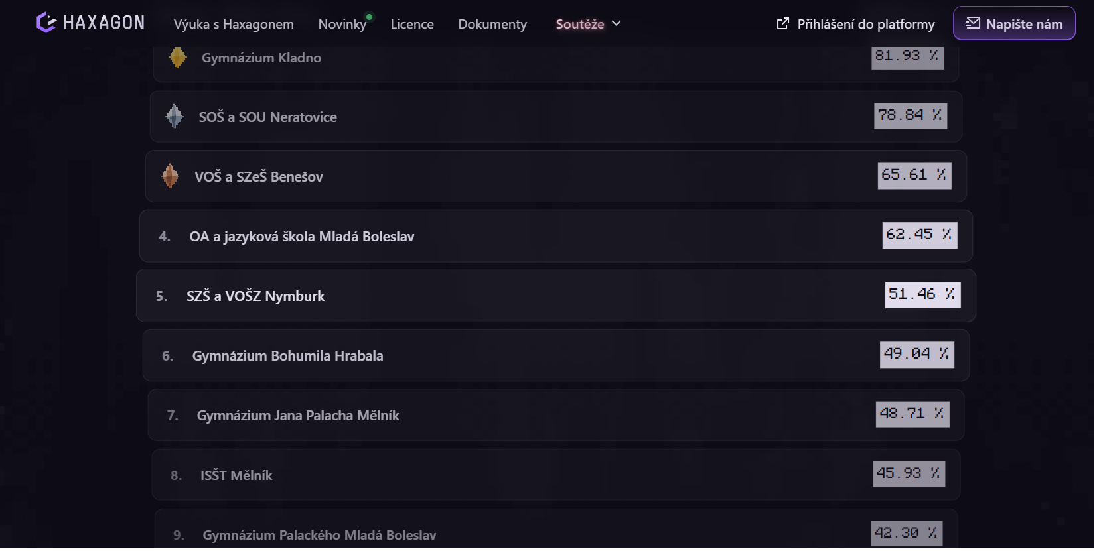
Task: Click the silver medal icon for SOŠ Neratovice
Action: (x=175, y=117)
